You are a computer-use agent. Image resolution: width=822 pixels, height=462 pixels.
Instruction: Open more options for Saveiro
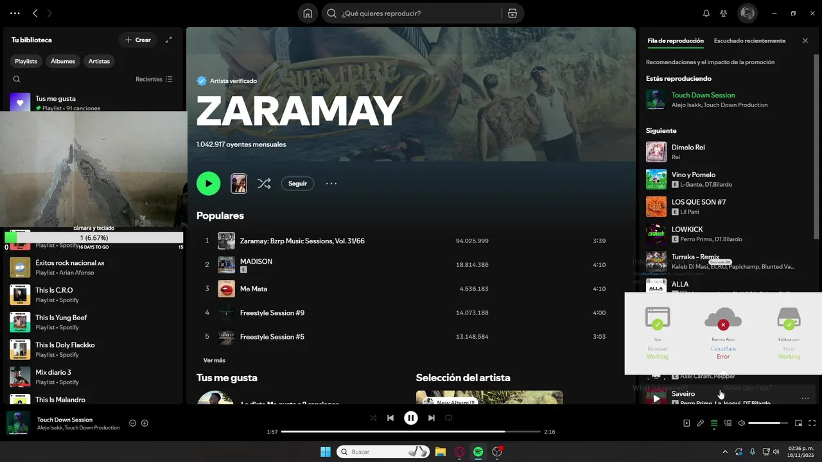805,398
